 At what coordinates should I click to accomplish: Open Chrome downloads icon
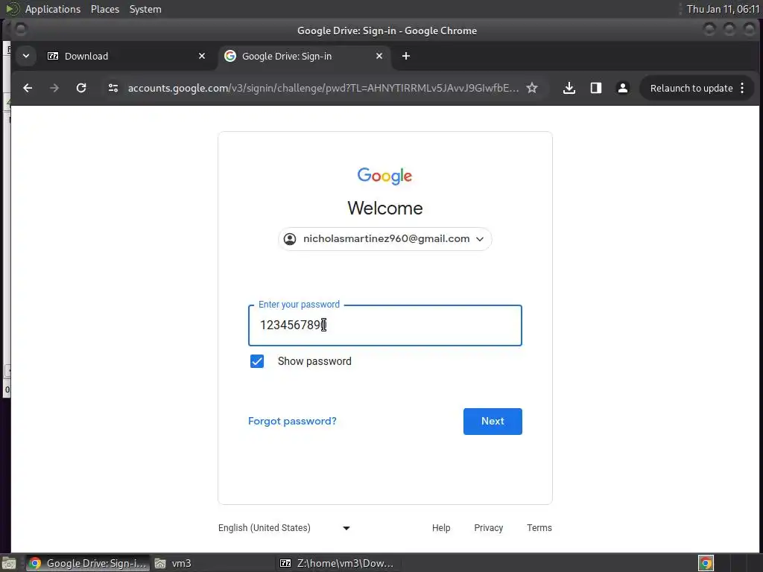click(569, 88)
